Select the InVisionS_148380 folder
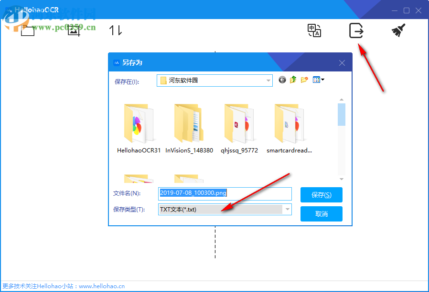Viewport: 429px width, 292px height. [x=189, y=129]
